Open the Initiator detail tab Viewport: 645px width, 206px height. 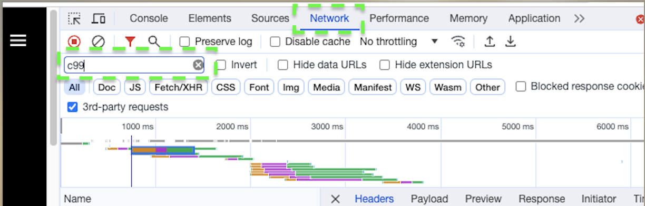tap(599, 199)
